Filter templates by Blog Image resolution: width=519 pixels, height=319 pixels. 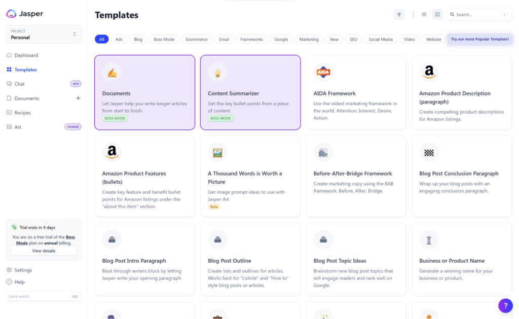click(x=138, y=39)
